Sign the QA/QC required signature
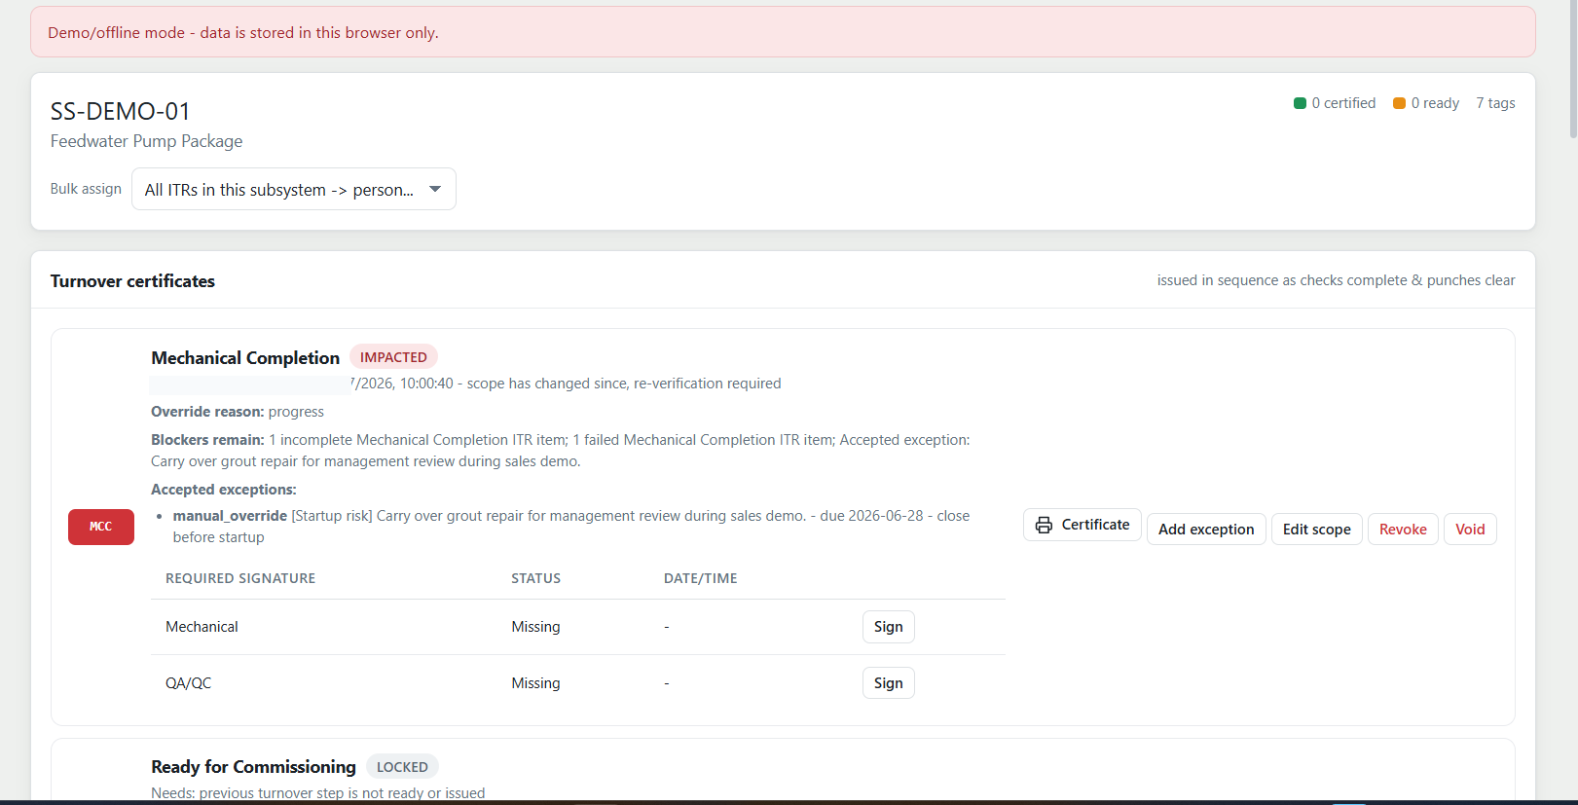The width and height of the screenshot is (1578, 805). pos(888,683)
